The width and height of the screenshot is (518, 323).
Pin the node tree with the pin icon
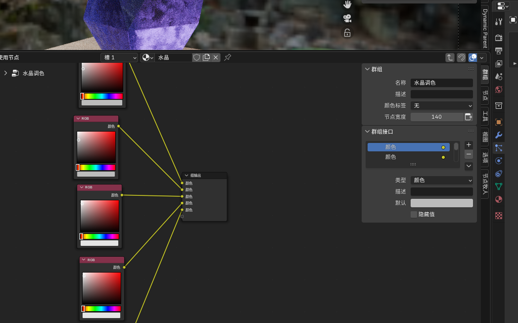coord(228,57)
